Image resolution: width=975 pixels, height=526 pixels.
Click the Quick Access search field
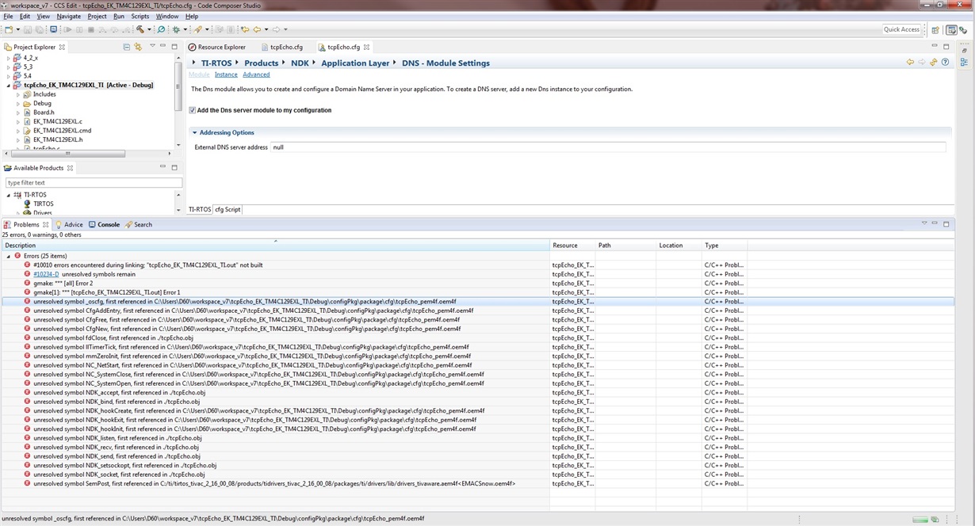point(902,29)
